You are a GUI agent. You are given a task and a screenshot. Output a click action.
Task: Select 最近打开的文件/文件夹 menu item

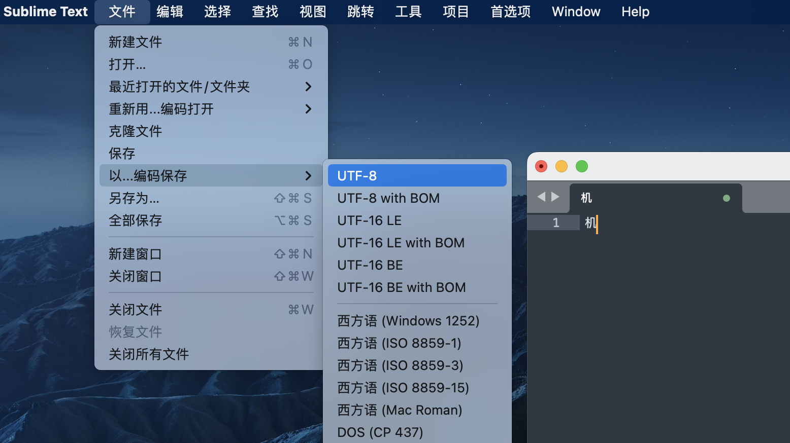point(211,87)
